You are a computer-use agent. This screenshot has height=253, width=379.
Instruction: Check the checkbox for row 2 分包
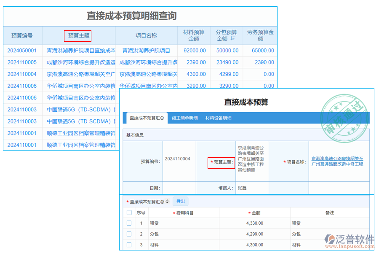coord(129,234)
